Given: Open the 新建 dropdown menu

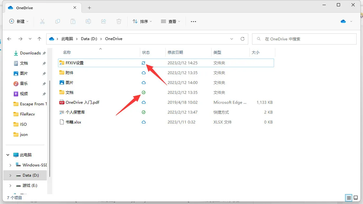Looking at the screenshot, I should pos(19,22).
